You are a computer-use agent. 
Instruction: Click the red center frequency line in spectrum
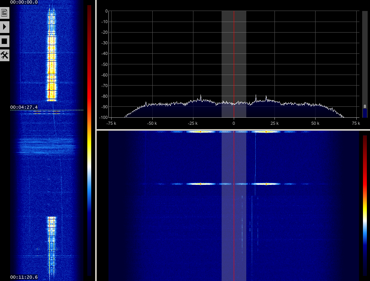point(234,64)
